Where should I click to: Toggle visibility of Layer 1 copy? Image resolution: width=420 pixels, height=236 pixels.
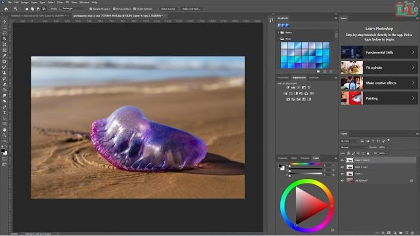pyautogui.click(x=342, y=167)
